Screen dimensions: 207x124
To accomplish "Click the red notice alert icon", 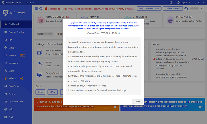I will [46, 9].
